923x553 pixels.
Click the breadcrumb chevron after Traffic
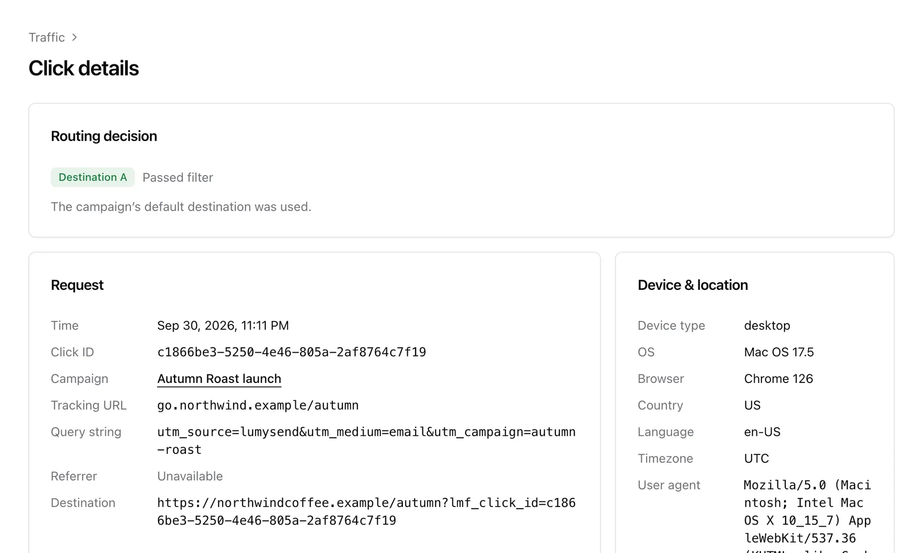coord(74,37)
